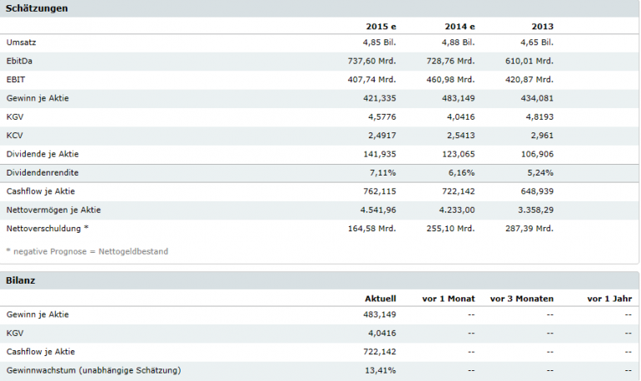The height and width of the screenshot is (381, 641).
Task: Click the negative Prognose footnote text
Action: 87,251
